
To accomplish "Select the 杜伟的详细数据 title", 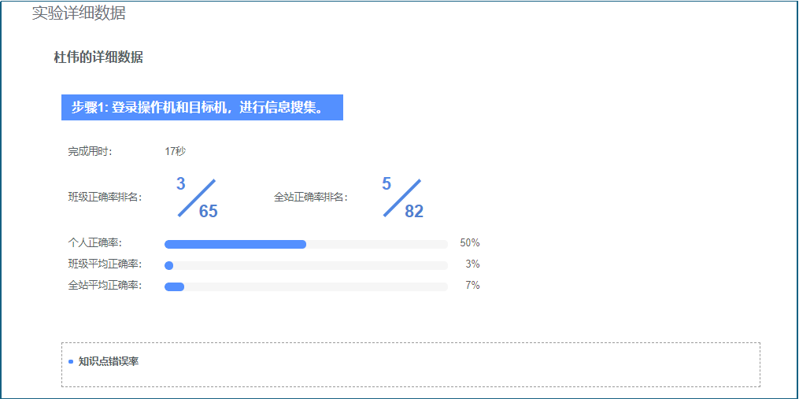I will [x=98, y=57].
